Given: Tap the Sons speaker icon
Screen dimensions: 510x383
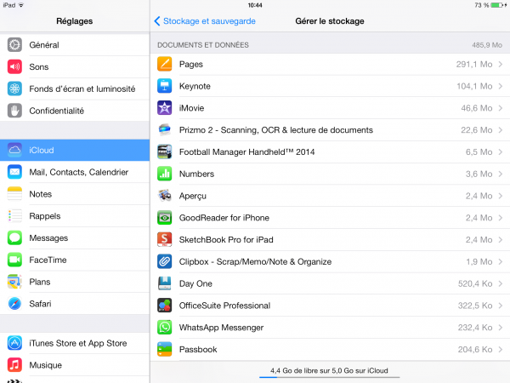Looking at the screenshot, I should pyautogui.click(x=14, y=66).
